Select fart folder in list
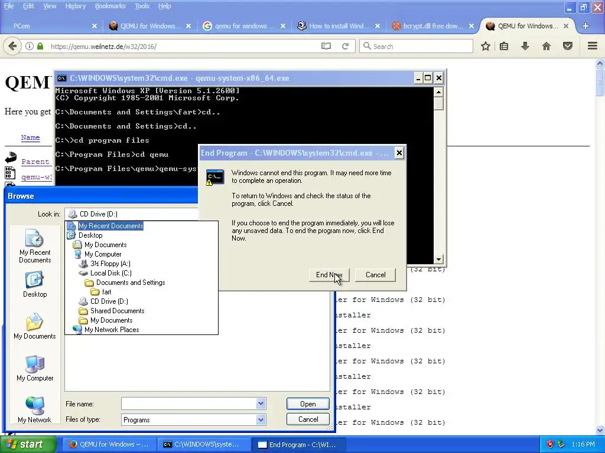This screenshot has width=605, height=453. coord(106,292)
